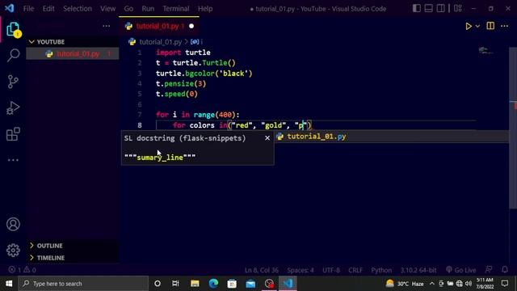This screenshot has width=517, height=291.
Task: Open Microsoft Store from taskbar
Action: click(x=232, y=284)
